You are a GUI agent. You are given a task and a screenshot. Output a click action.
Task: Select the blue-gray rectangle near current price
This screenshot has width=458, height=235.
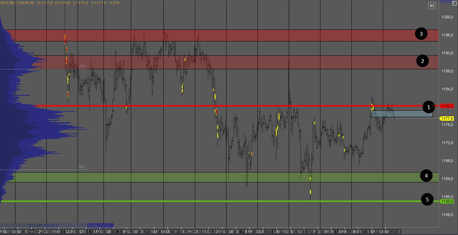[402, 114]
